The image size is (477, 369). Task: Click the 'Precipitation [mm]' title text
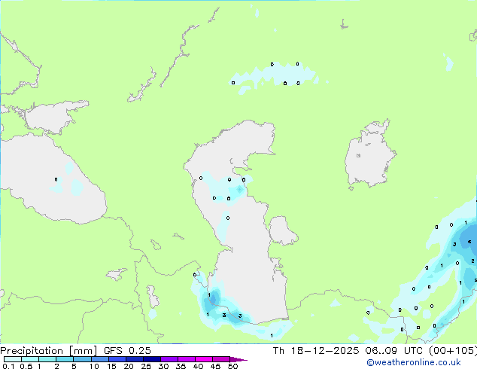[x=48, y=351]
